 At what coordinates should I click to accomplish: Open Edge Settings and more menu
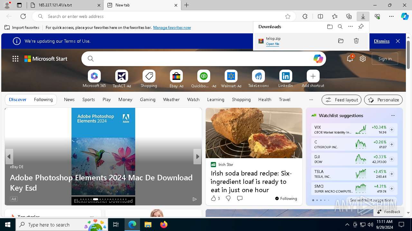[391, 16]
